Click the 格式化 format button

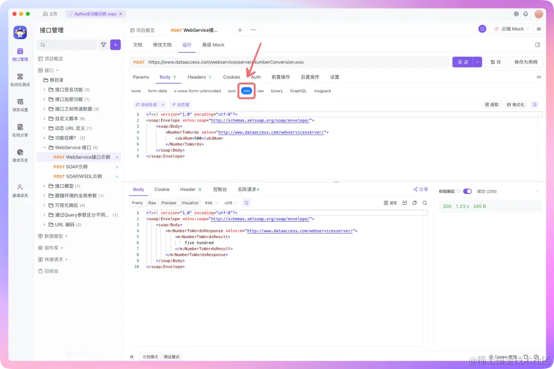pos(516,105)
